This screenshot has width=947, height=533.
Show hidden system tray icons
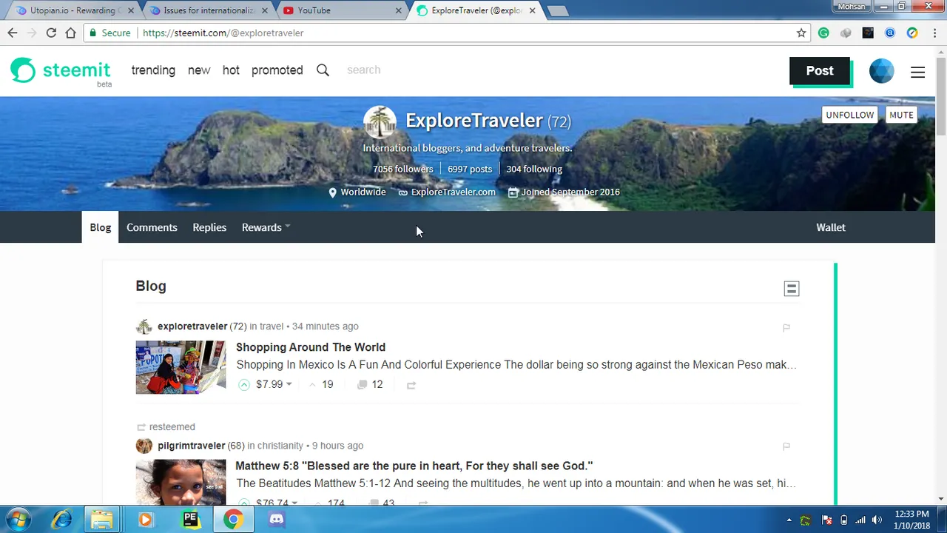point(789,520)
